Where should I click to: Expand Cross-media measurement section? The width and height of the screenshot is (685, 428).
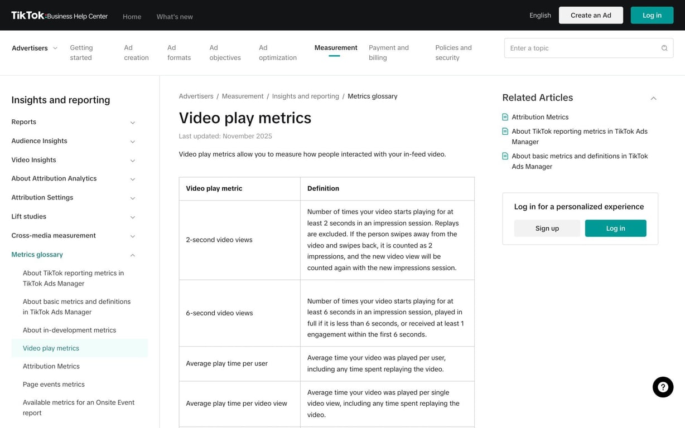pos(132,236)
